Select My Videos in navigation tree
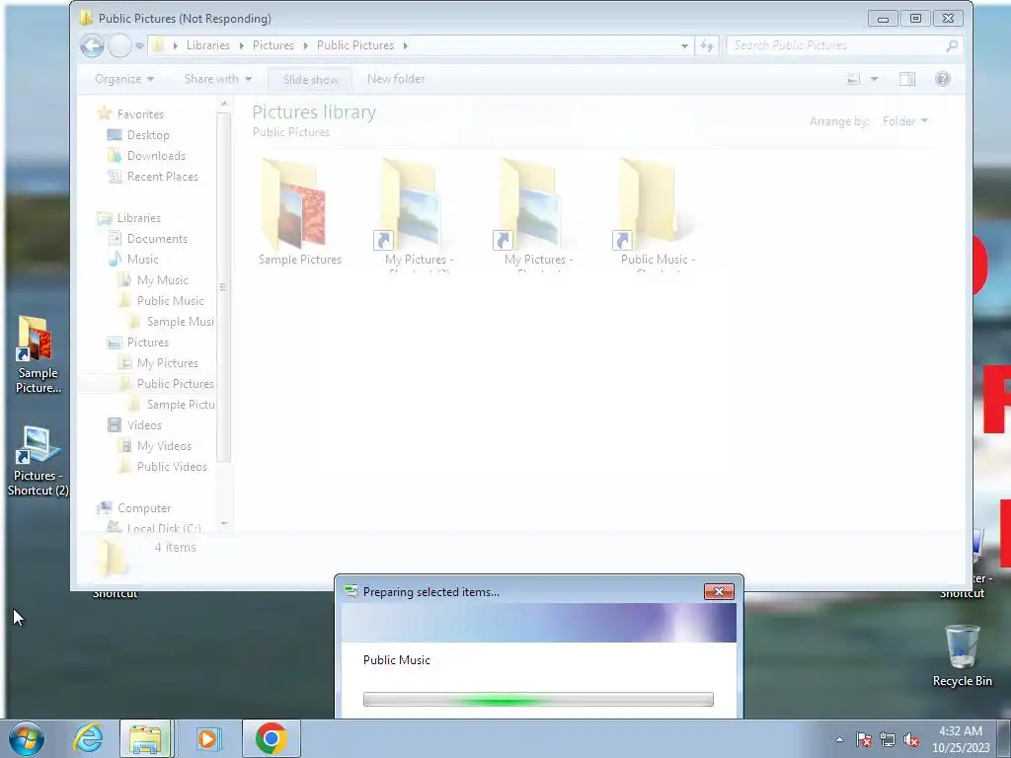The height and width of the screenshot is (758, 1011). point(164,445)
